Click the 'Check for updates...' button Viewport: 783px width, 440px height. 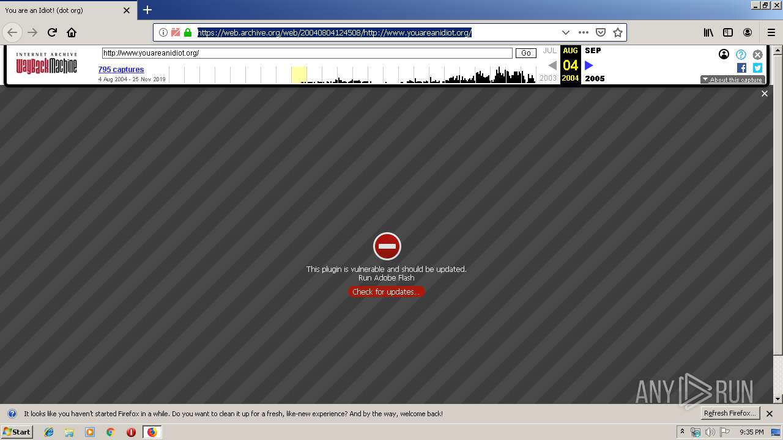386,291
